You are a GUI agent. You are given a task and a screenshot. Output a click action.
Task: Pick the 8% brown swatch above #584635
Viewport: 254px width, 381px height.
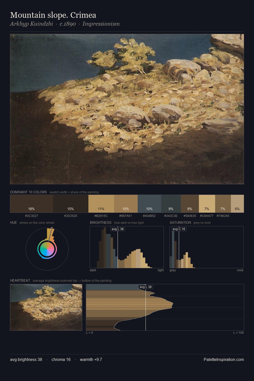click(x=190, y=204)
